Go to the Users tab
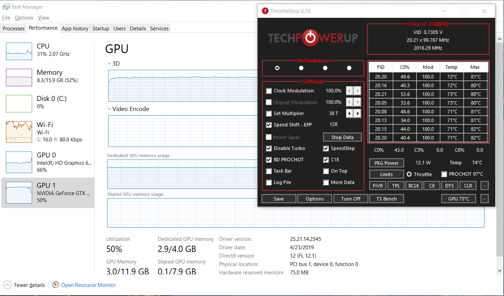The image size is (504, 296). 119,29
